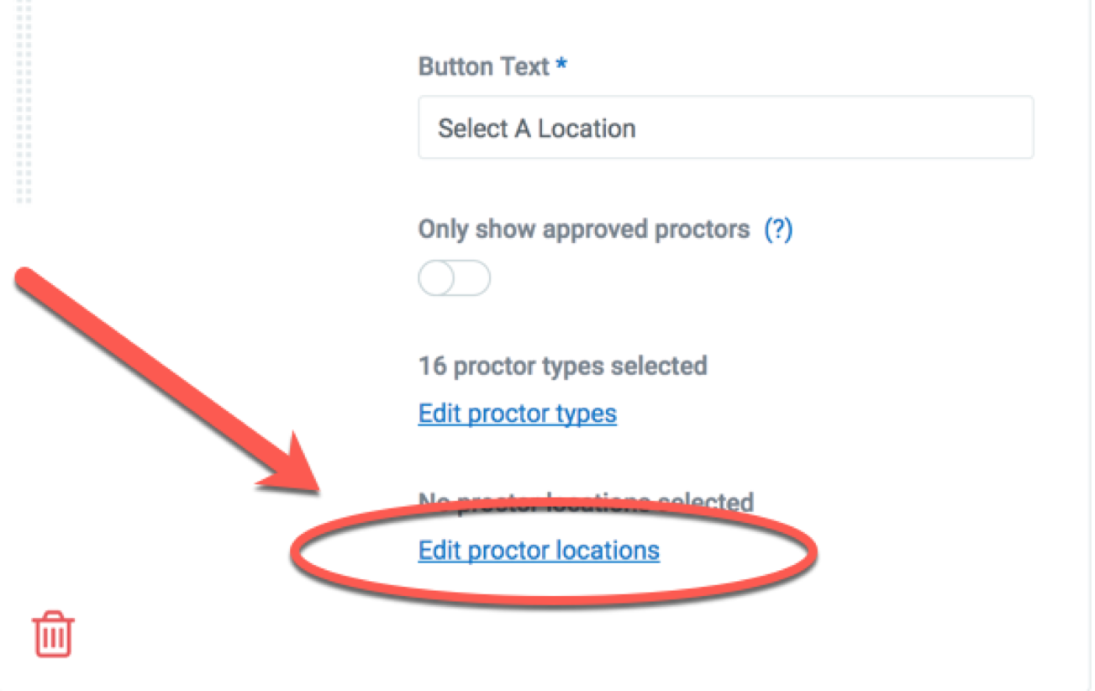Click the red trash delete icon
1095x691 pixels.
pos(54,634)
